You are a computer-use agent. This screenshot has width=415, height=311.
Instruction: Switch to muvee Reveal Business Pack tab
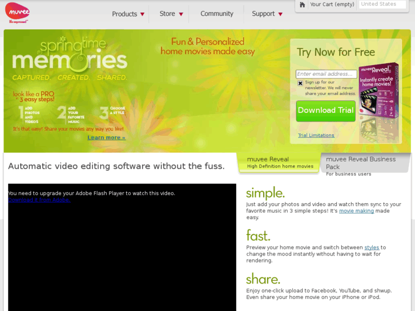pos(365,163)
